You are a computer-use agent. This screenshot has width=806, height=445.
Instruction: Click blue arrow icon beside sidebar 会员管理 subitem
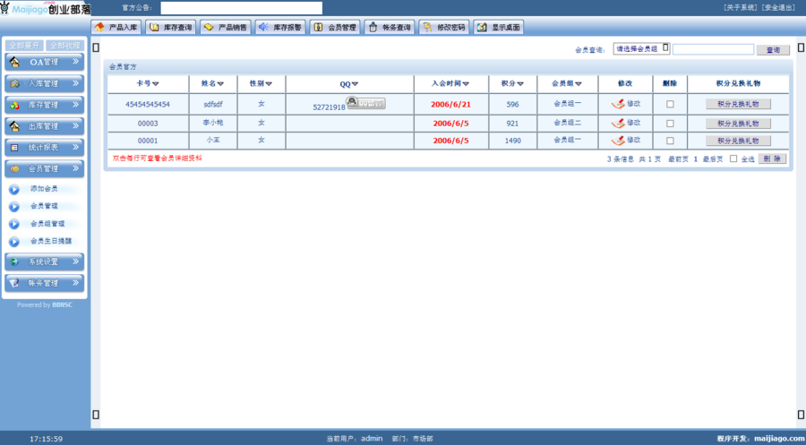(13, 207)
